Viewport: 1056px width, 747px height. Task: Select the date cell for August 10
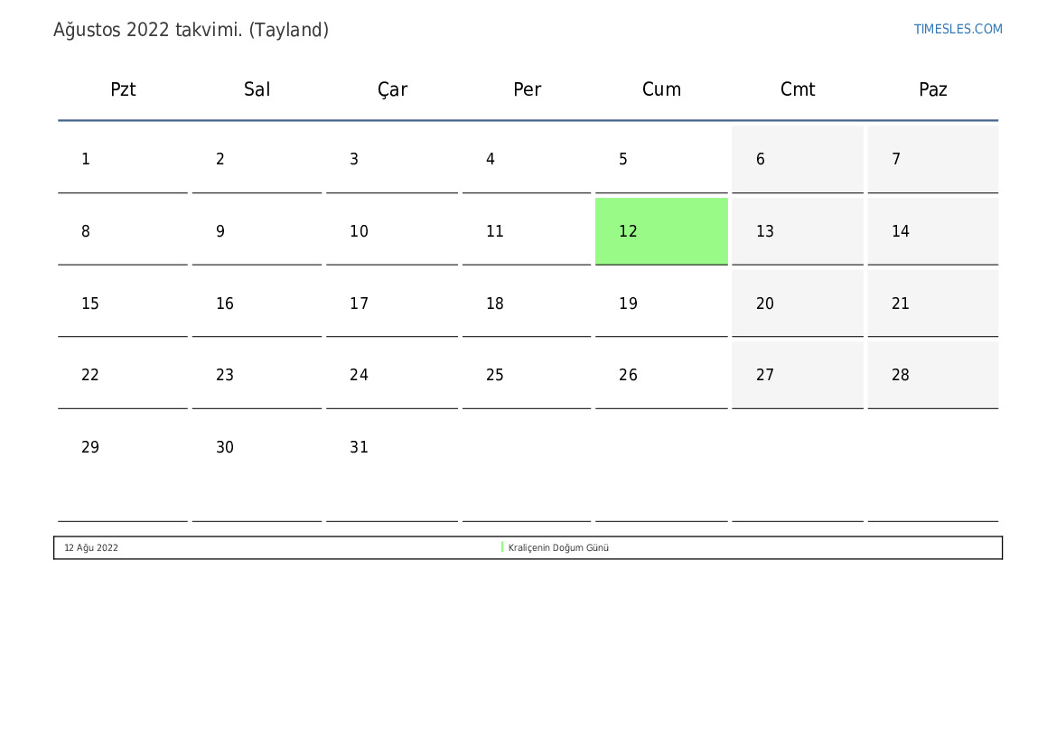click(392, 231)
